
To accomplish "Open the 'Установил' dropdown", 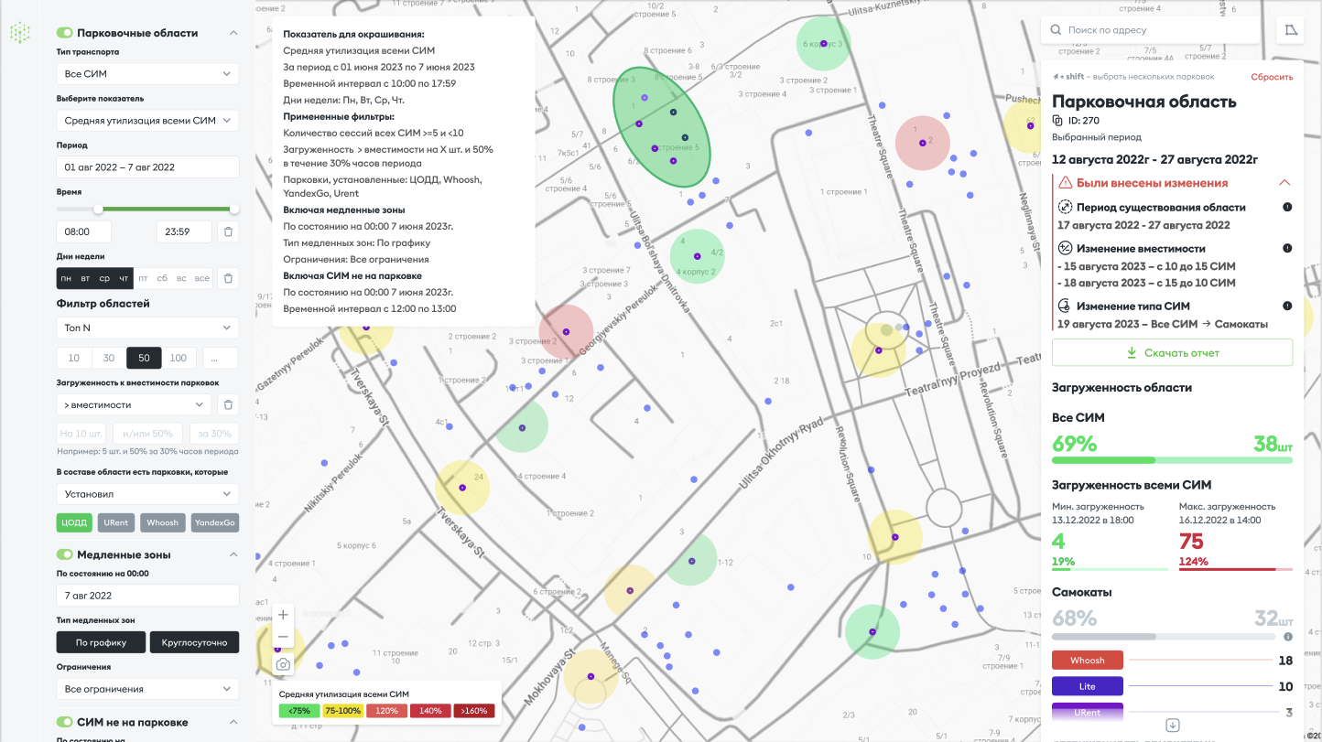I will tap(147, 494).
